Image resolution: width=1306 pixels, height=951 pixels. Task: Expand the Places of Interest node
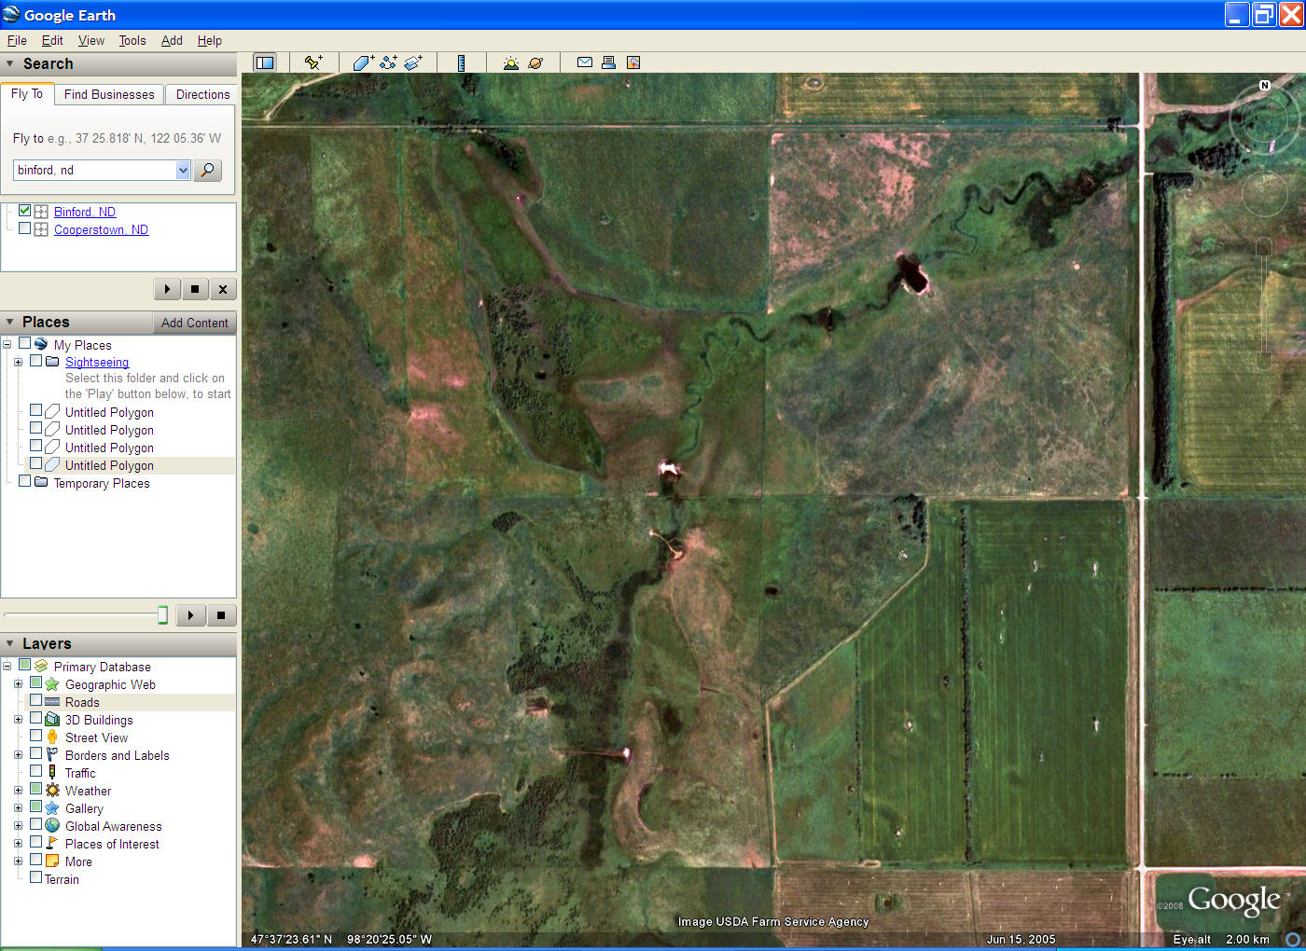point(18,843)
